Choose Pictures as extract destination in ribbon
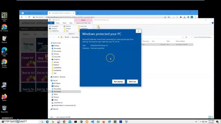The image size is (221, 124). click(67, 26)
